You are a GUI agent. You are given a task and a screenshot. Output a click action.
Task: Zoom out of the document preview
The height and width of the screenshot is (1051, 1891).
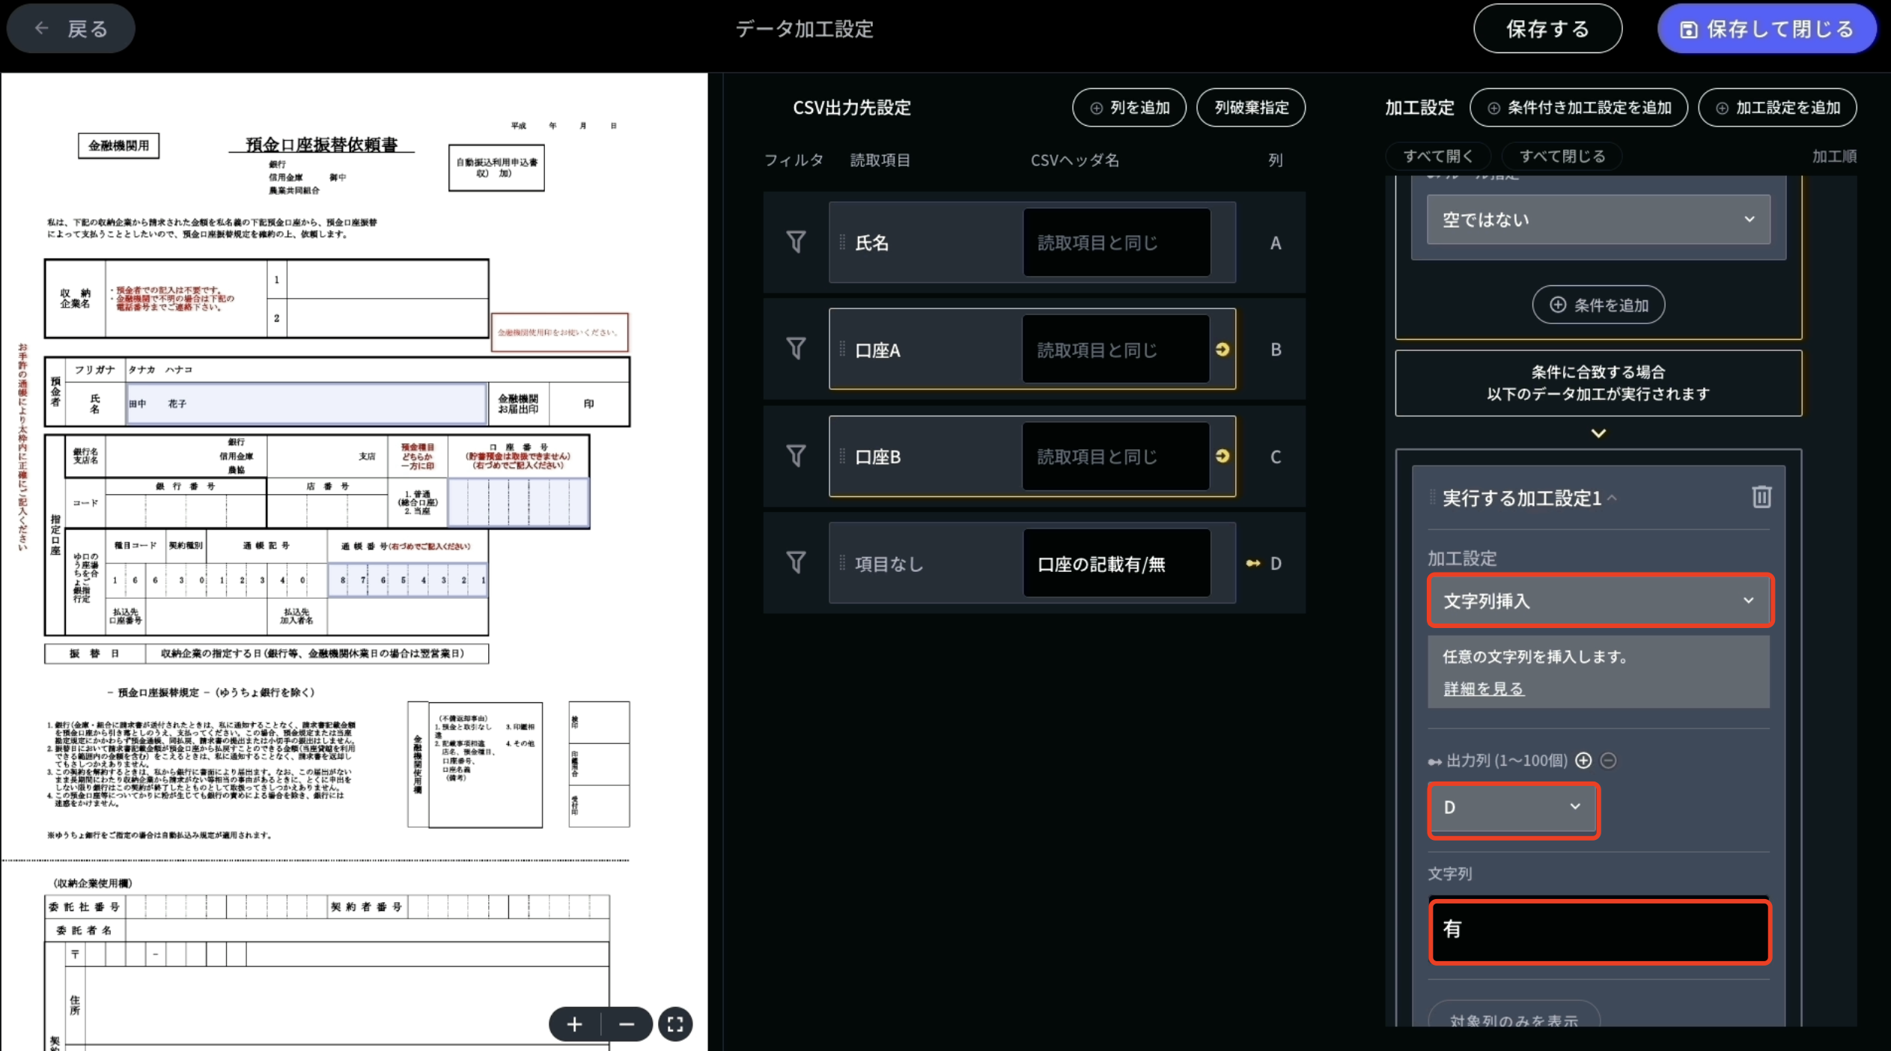(627, 1023)
